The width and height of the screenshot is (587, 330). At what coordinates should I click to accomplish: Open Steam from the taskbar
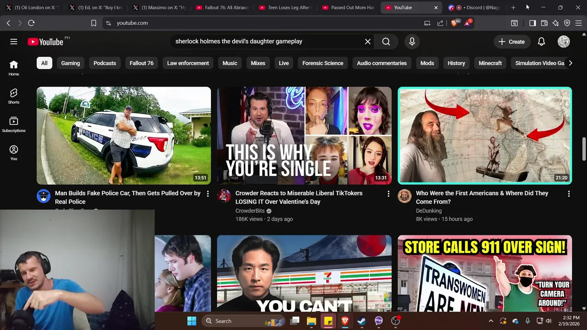(362, 321)
